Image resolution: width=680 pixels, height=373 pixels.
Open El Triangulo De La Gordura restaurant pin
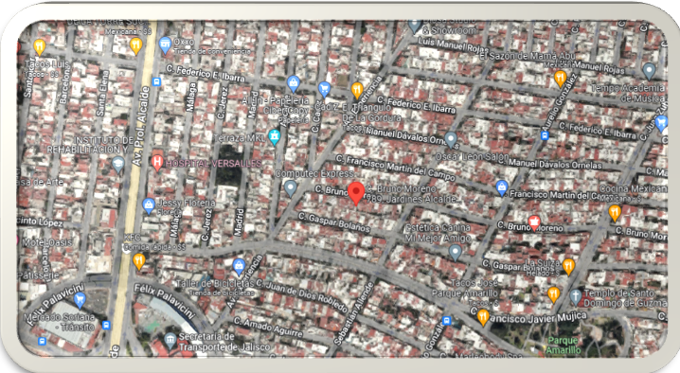point(357,90)
